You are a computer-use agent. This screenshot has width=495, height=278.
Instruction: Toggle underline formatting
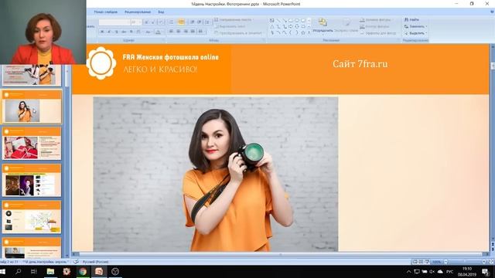point(117,32)
